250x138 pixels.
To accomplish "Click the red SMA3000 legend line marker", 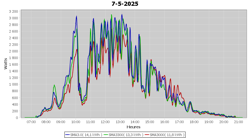I will (x=147, y=135).
